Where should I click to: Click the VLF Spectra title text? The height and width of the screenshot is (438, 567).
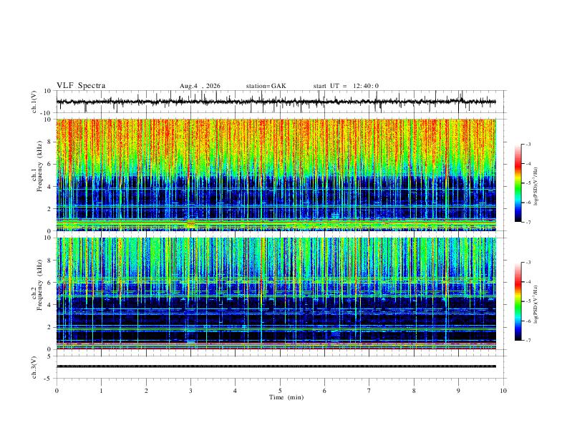click(x=81, y=86)
